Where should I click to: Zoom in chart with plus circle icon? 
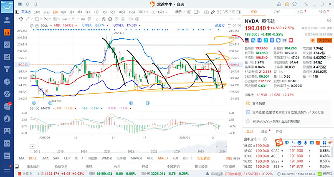239,25
